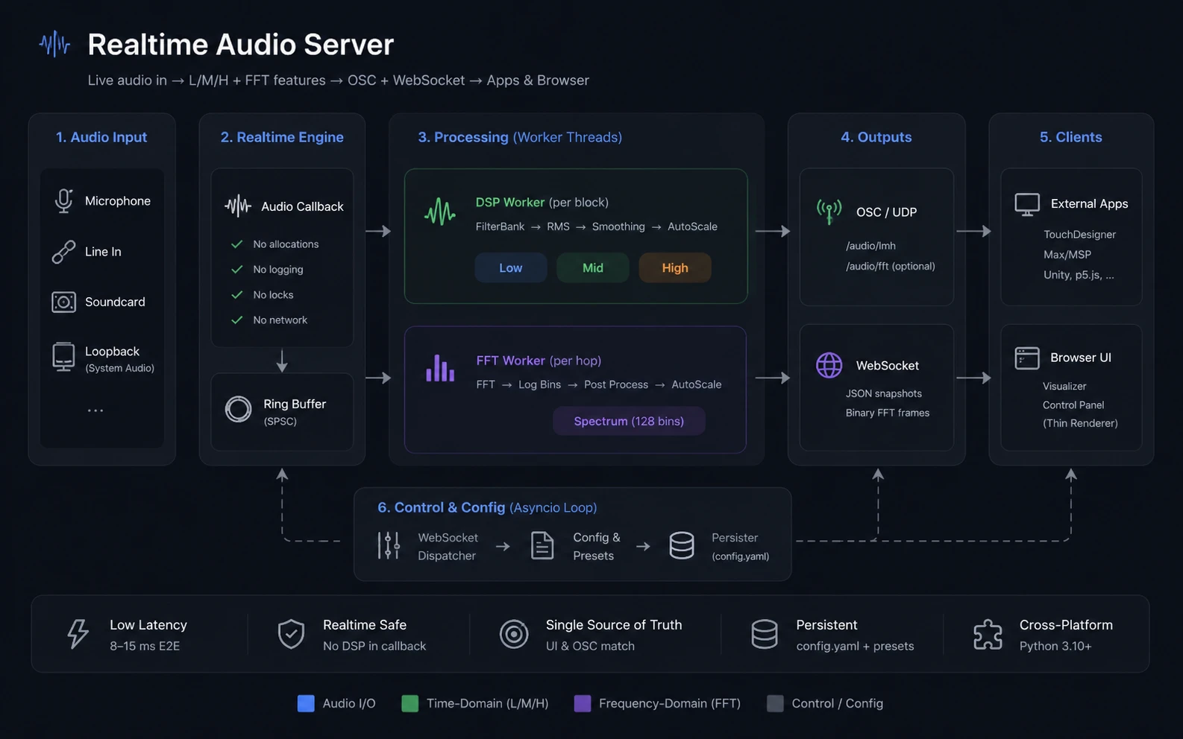Click the No allocations checkmark
Image resolution: width=1183 pixels, height=739 pixels.
[x=237, y=244]
